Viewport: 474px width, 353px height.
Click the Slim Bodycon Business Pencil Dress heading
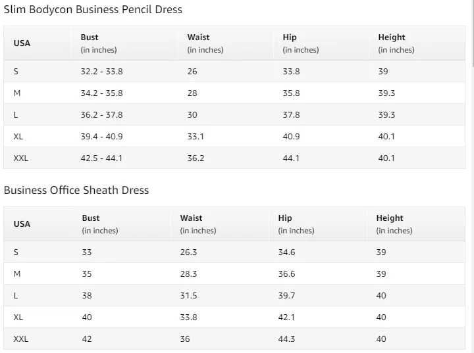click(x=93, y=10)
